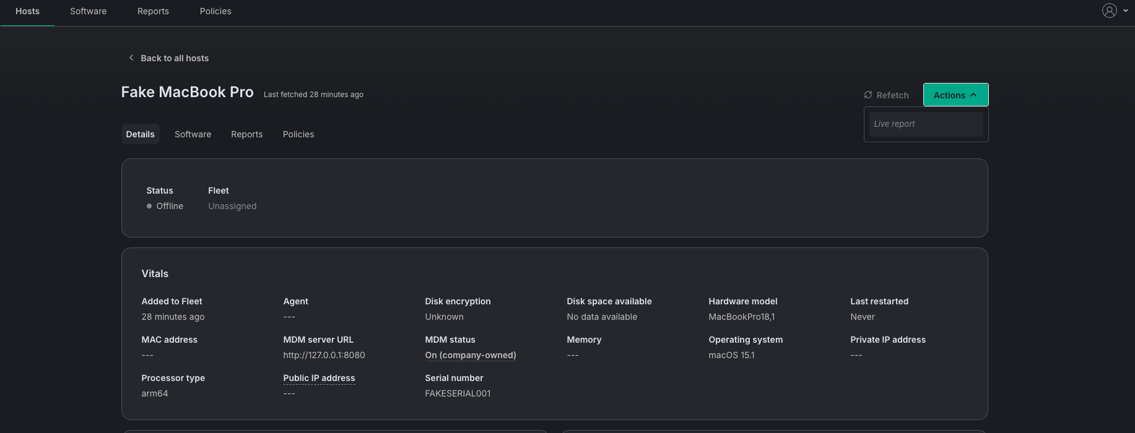
Task: Select Live report from Actions menu
Action: coord(926,124)
